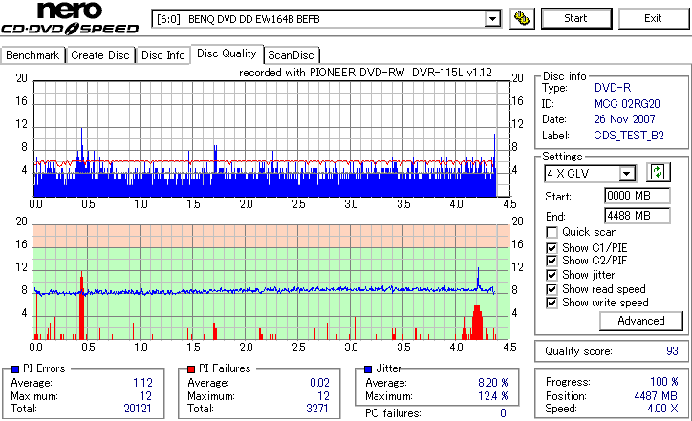Click the Jitter maximum 12.4 %
The height and width of the screenshot is (421, 692).
tap(493, 396)
